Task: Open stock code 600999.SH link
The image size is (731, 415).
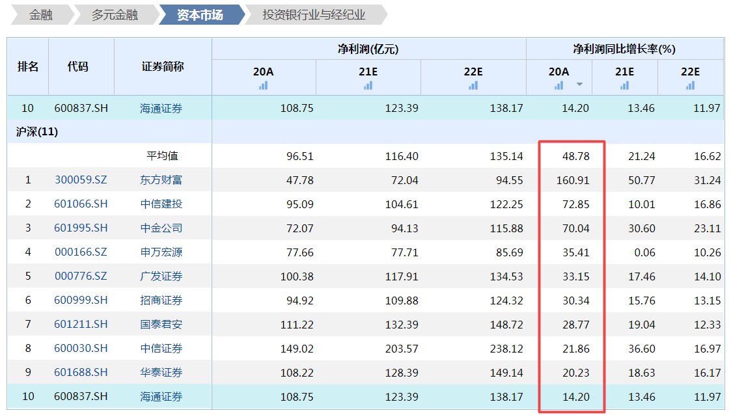Action: [x=81, y=301]
